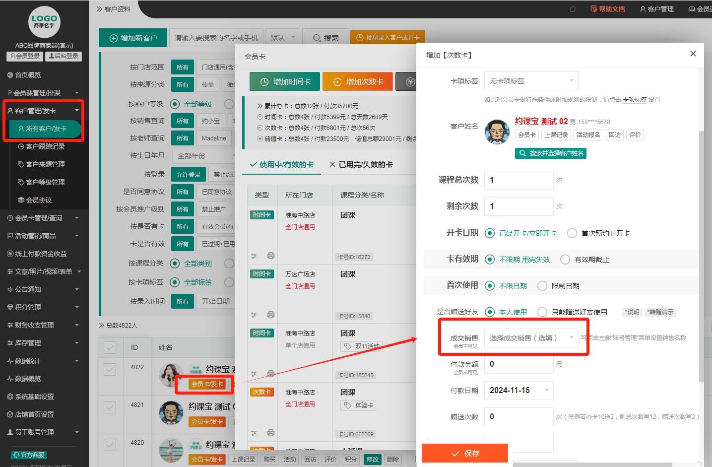Click the 保存 button
Screen dimensions: 712x467
[x=465, y=453]
